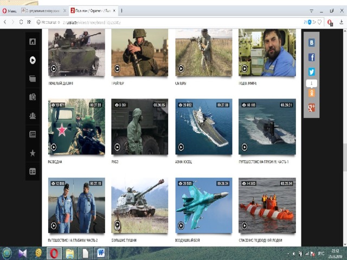This screenshot has height=260, width=347.
Task: Share page via VK icon
Action: click(312, 42)
